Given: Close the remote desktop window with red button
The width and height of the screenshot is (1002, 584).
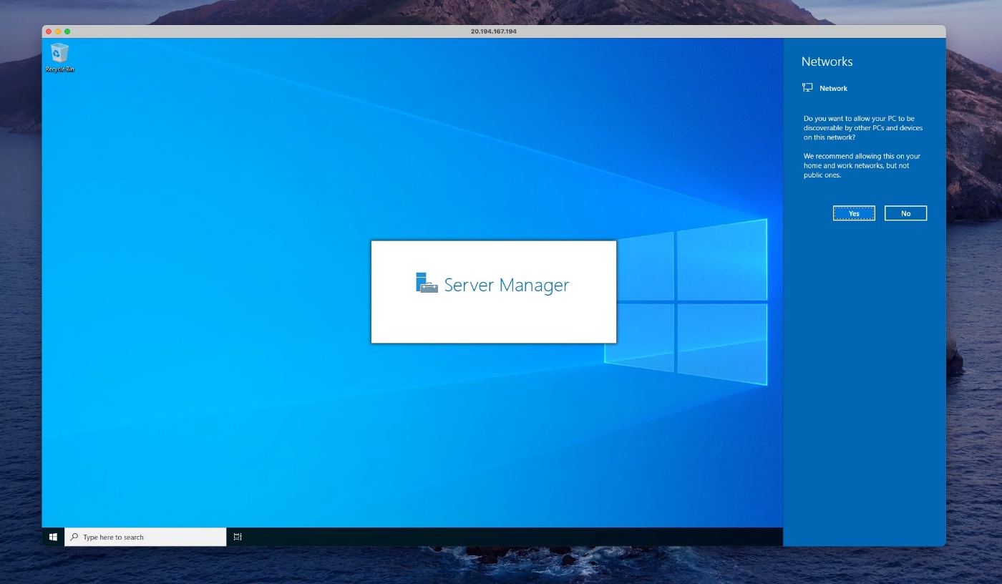Looking at the screenshot, I should [x=49, y=31].
